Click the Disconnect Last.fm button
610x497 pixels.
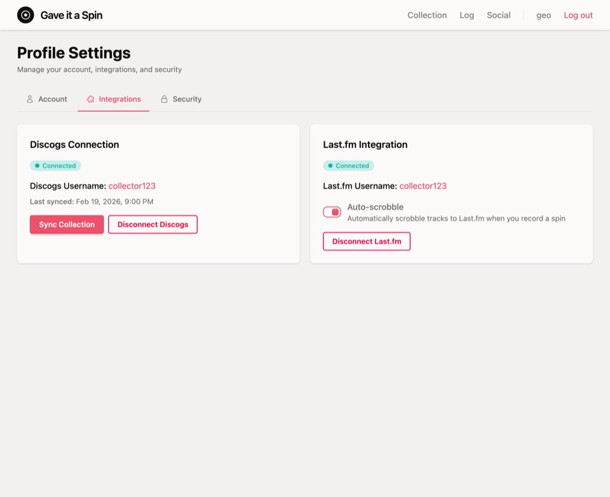pos(367,241)
